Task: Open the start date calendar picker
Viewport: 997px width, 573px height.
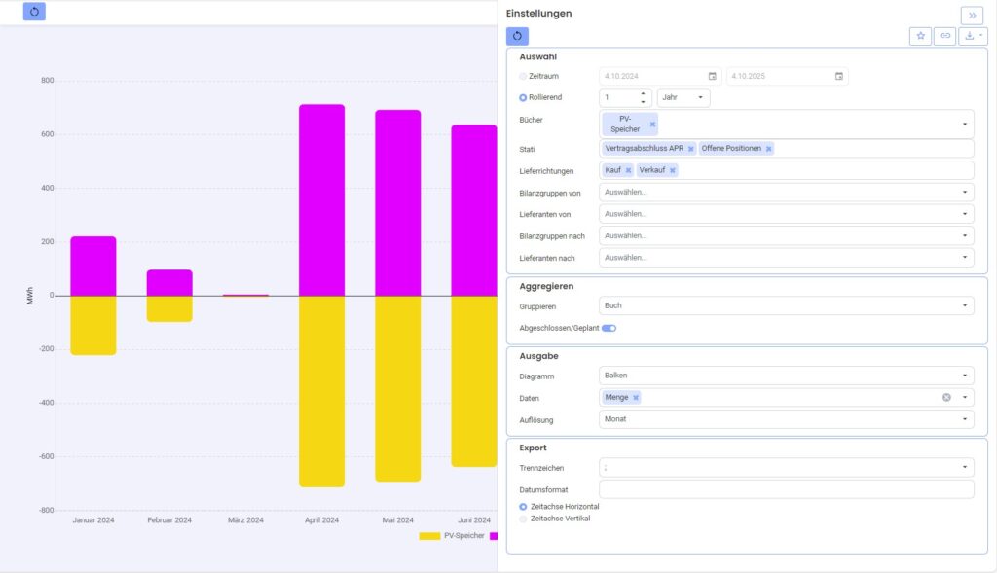Action: pos(712,76)
